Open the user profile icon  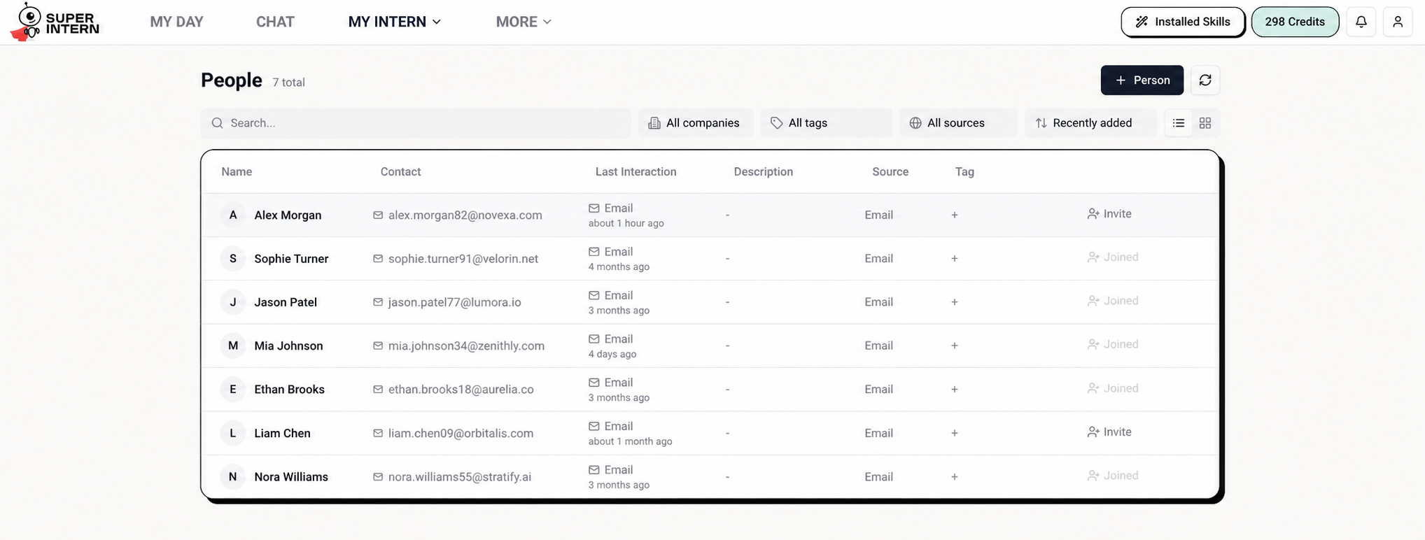[x=1397, y=22]
